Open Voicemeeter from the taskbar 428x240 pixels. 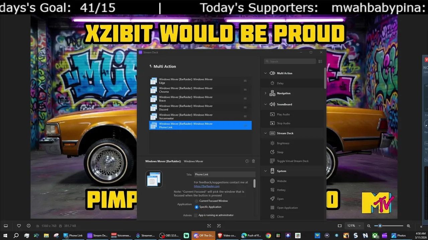pyautogui.click(x=121, y=235)
